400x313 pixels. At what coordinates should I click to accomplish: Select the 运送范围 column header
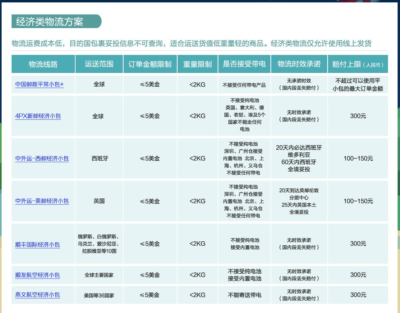pos(99,64)
